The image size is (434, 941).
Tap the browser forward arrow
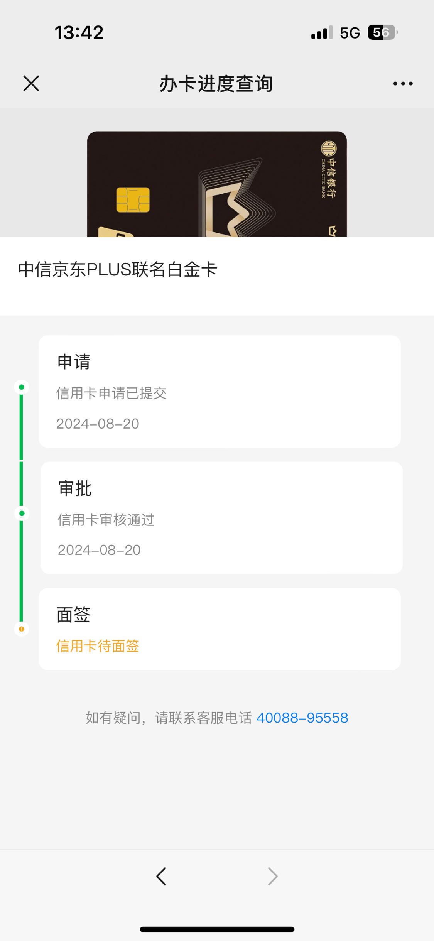click(273, 876)
